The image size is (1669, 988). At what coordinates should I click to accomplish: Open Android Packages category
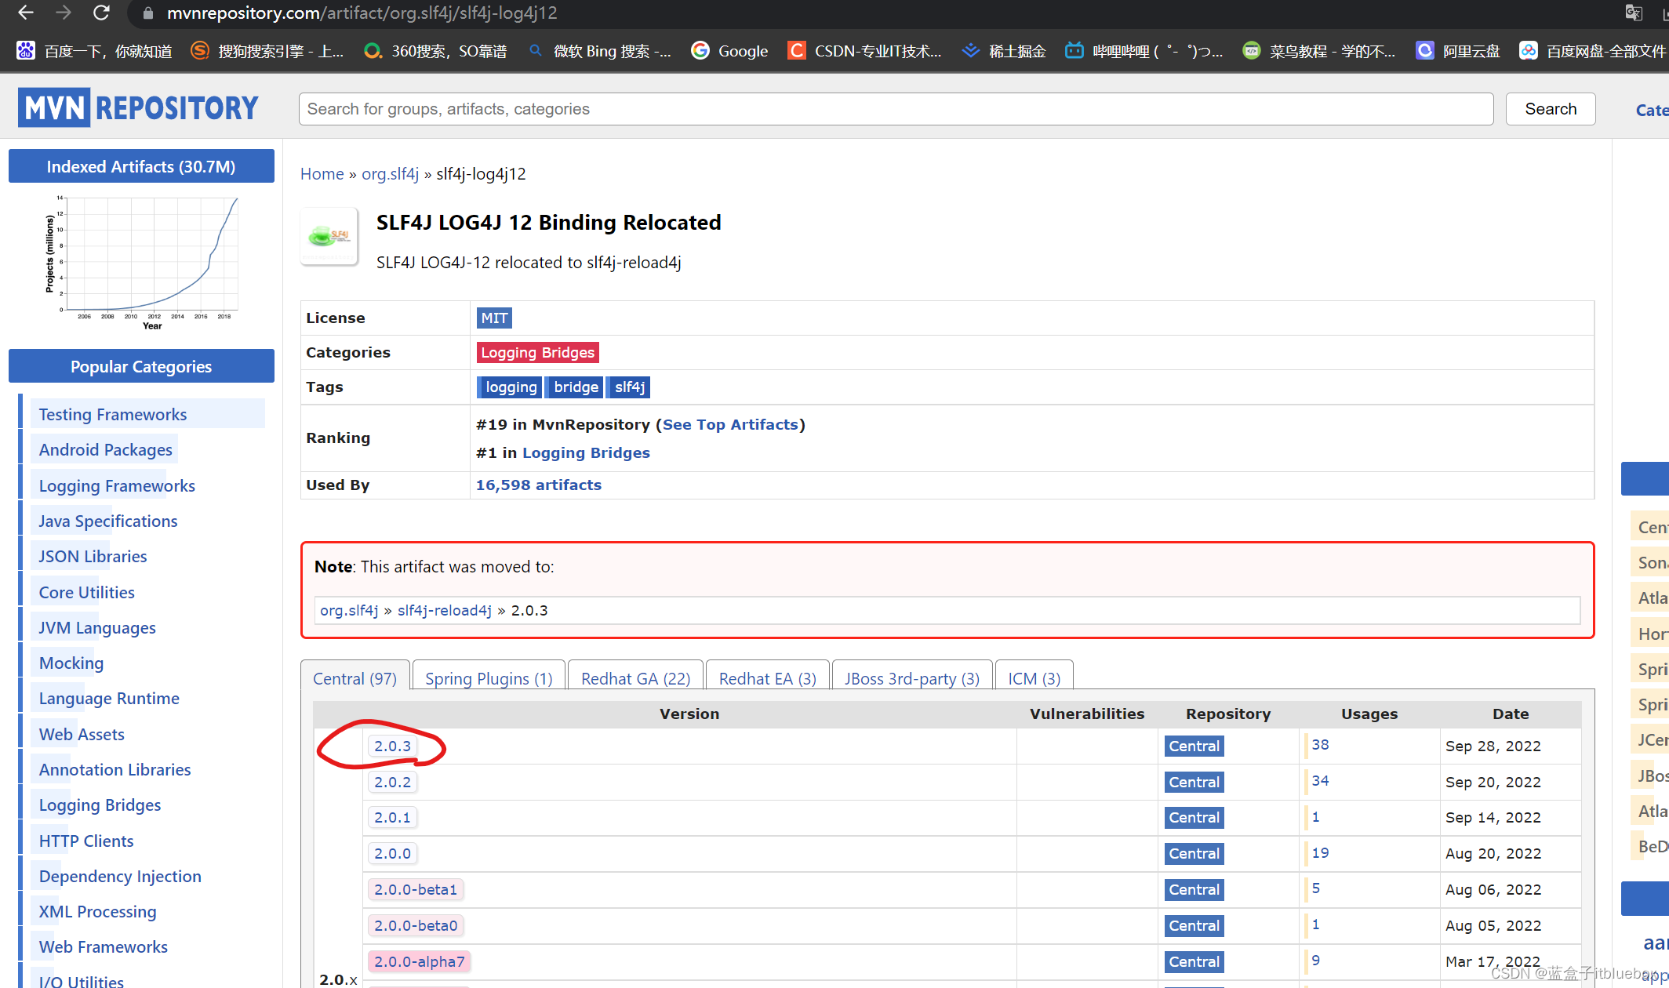pos(105,449)
